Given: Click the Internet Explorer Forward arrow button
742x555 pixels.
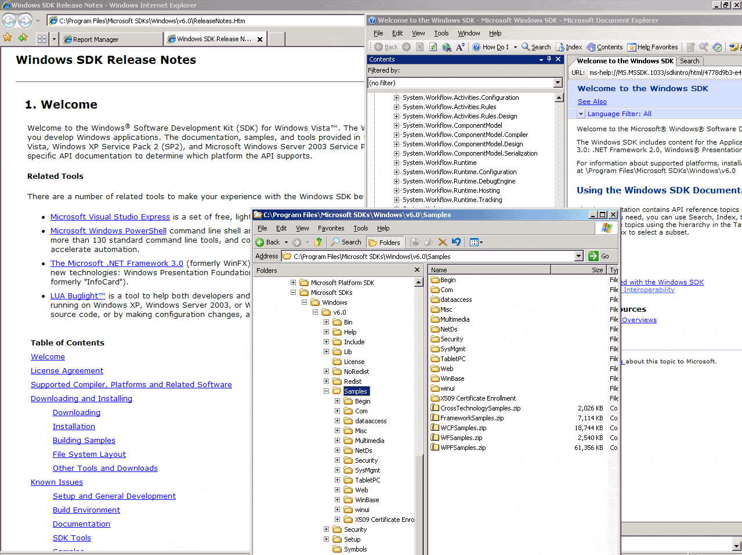Looking at the screenshot, I should click(x=25, y=20).
